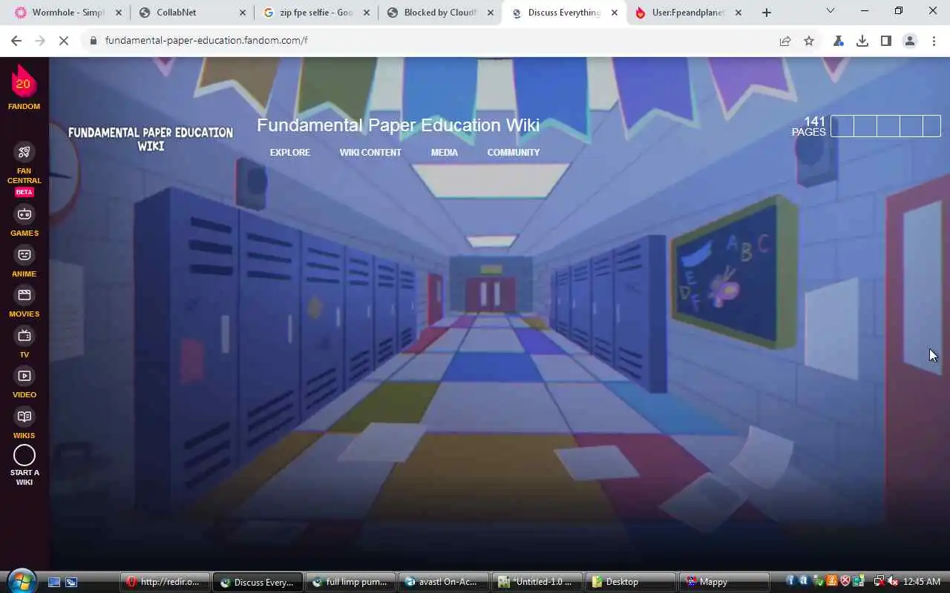950x593 pixels.
Task: Open Desktop folder taskbar item
Action: (629, 582)
